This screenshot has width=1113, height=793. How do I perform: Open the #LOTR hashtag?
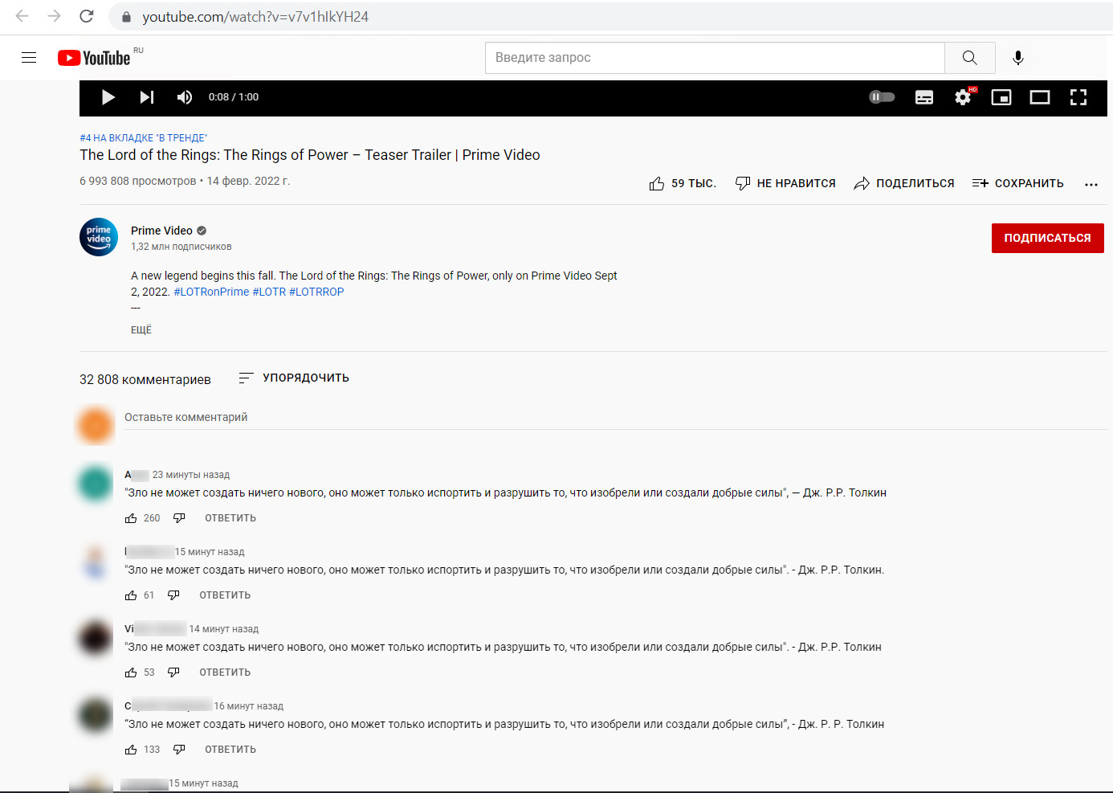[269, 292]
